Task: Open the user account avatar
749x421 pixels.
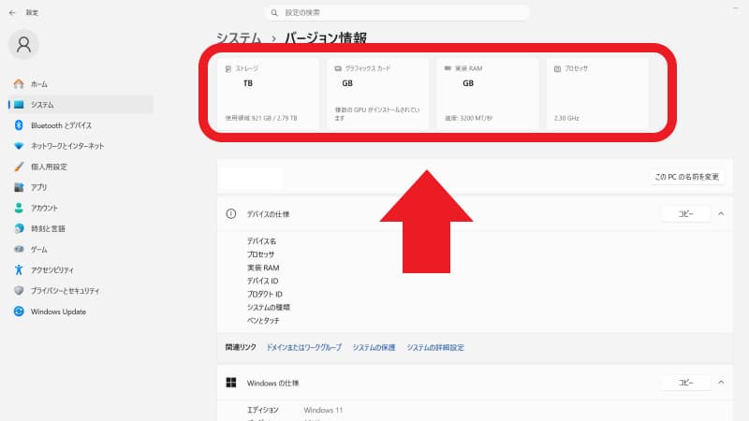Action: (23, 45)
